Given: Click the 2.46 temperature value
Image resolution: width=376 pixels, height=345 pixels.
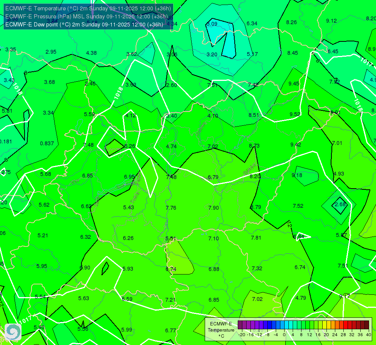Looking at the screenshot, I should click(x=90, y=84).
